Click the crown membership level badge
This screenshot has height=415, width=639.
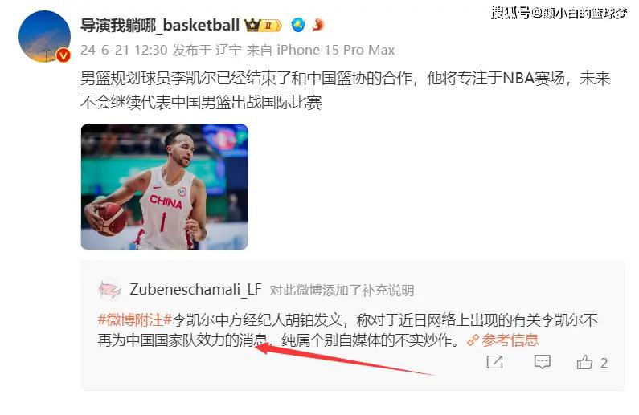click(x=263, y=26)
